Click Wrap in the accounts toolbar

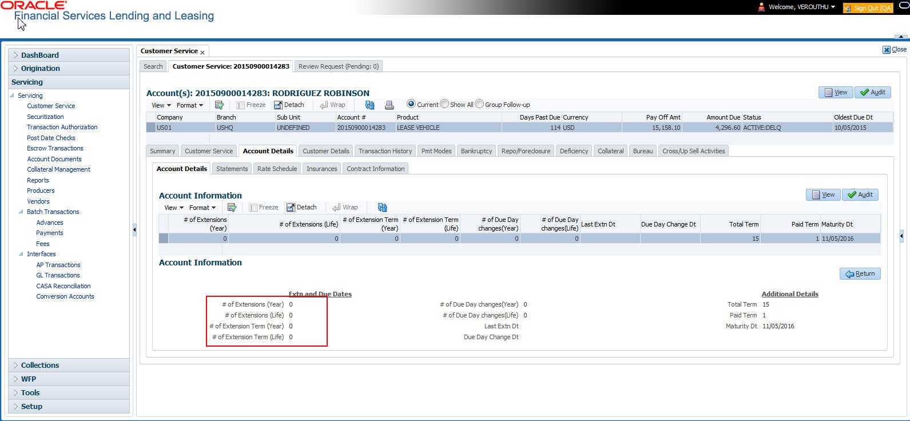[332, 105]
